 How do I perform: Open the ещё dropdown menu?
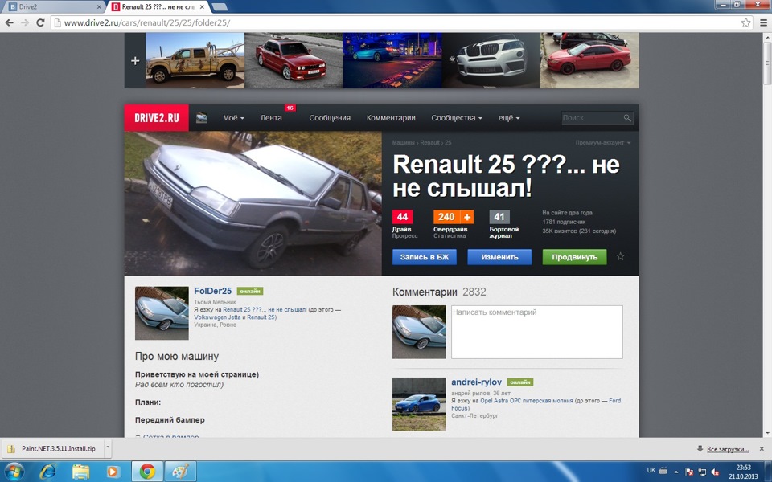(x=508, y=118)
